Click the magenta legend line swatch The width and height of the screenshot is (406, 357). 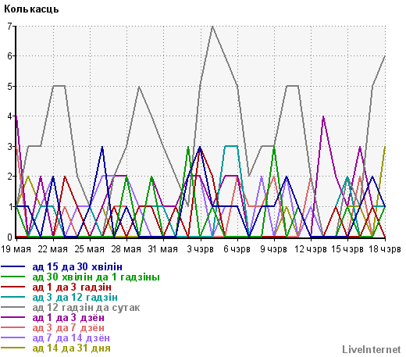tap(13, 317)
